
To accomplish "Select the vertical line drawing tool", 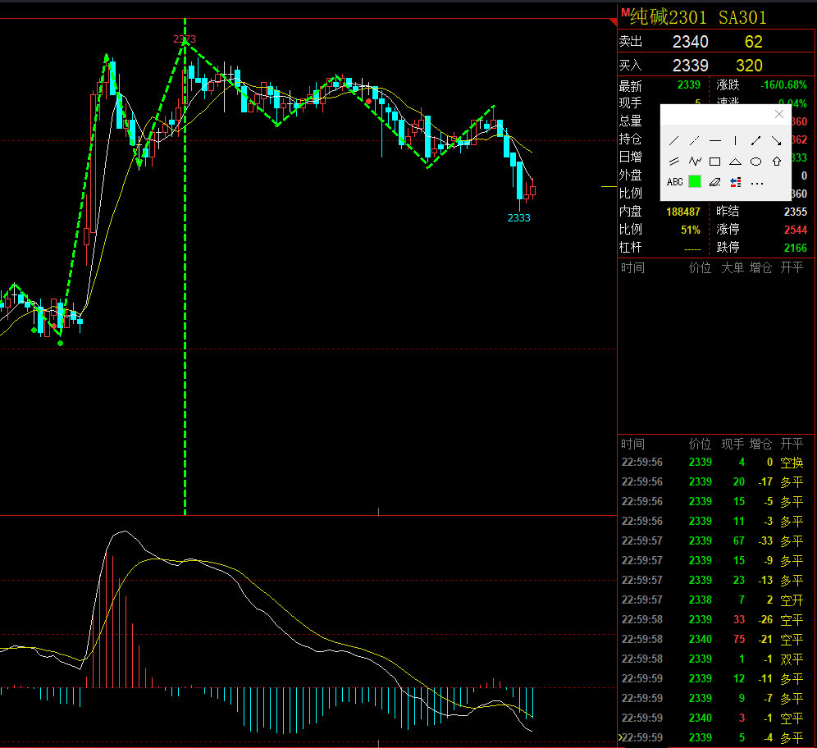I will [x=735, y=140].
